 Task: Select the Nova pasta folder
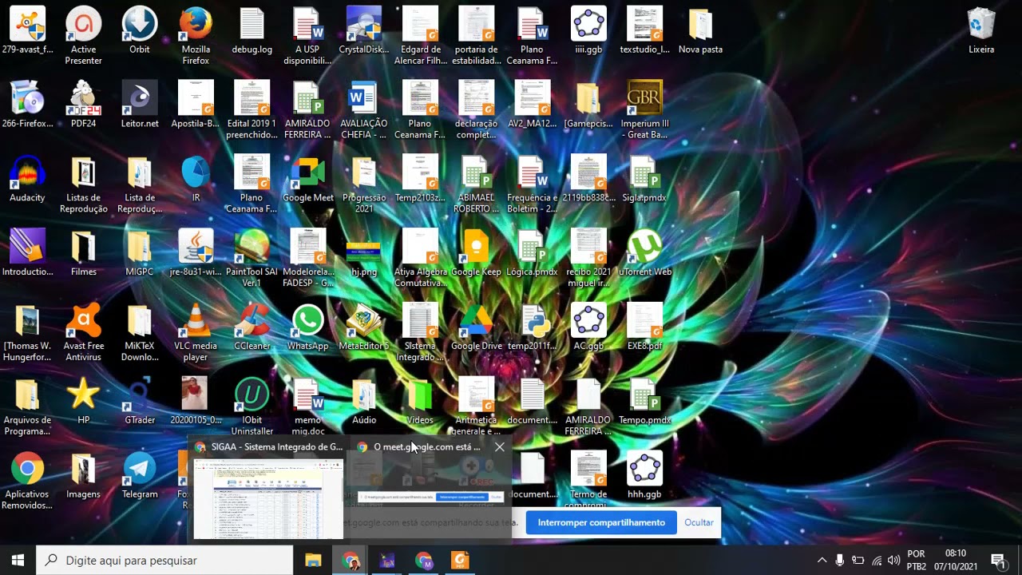[x=700, y=30]
